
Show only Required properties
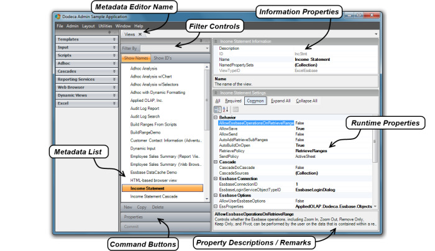233,101
